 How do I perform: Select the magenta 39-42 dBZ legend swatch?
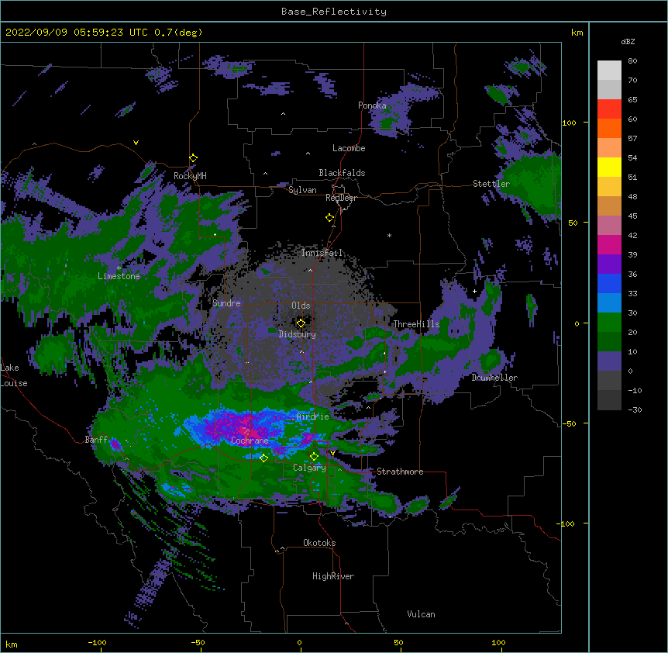coord(609,244)
